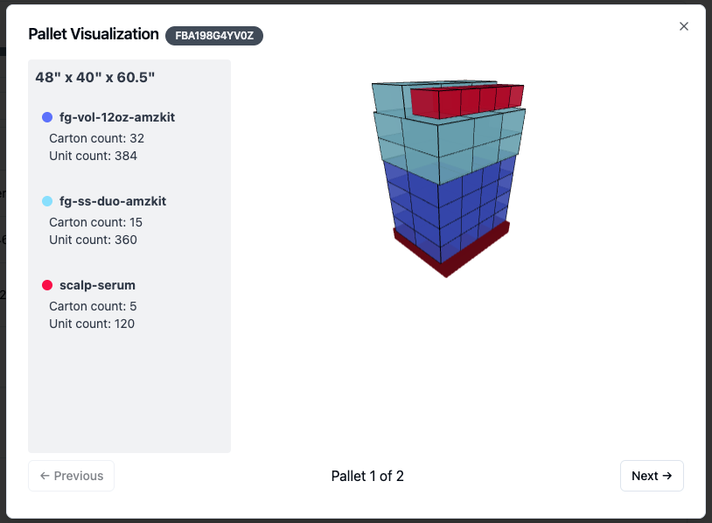
Task: Click the disabled Previous button
Action: [x=72, y=476]
